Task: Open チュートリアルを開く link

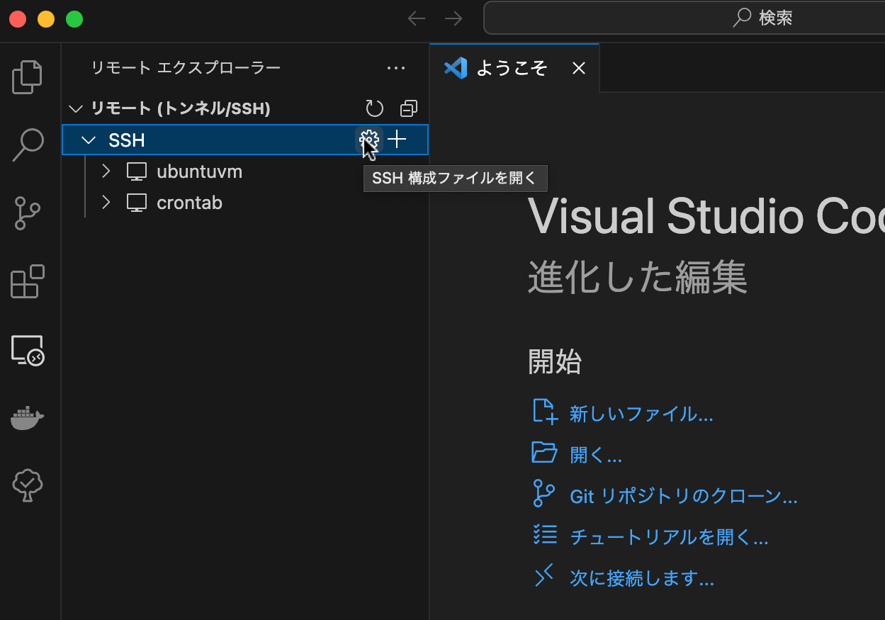Action: [x=669, y=537]
